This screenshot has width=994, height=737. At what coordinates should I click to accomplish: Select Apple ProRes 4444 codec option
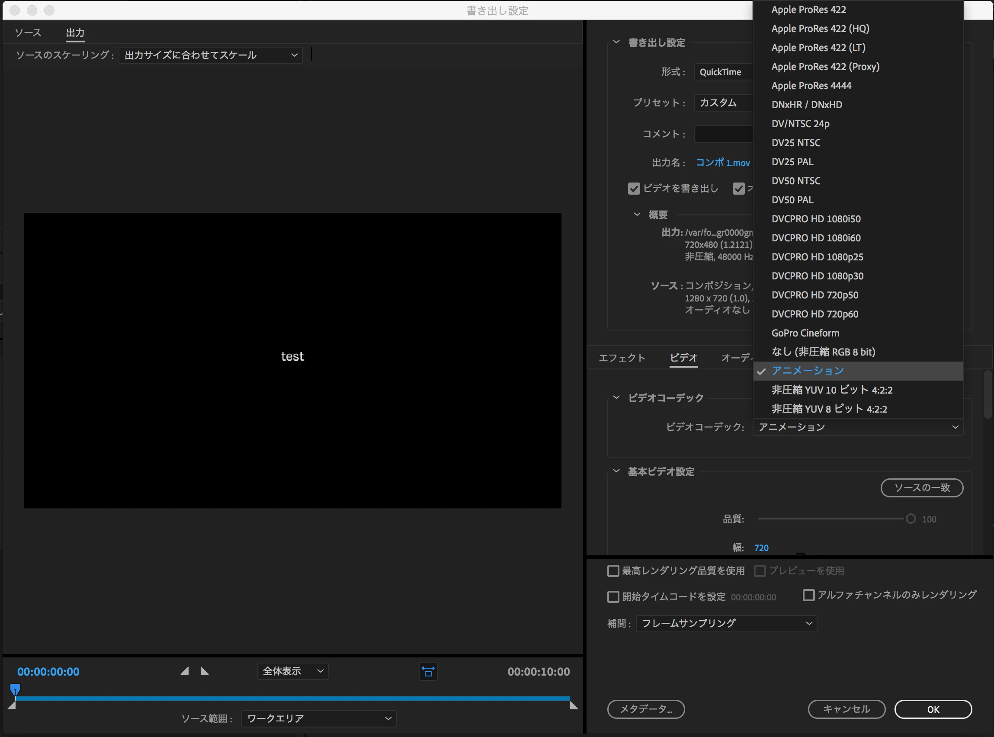tap(811, 86)
